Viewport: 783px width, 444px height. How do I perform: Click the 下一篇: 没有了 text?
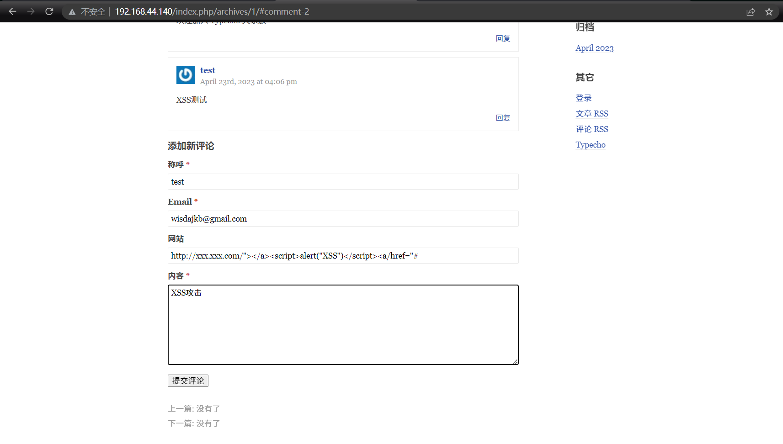point(194,423)
